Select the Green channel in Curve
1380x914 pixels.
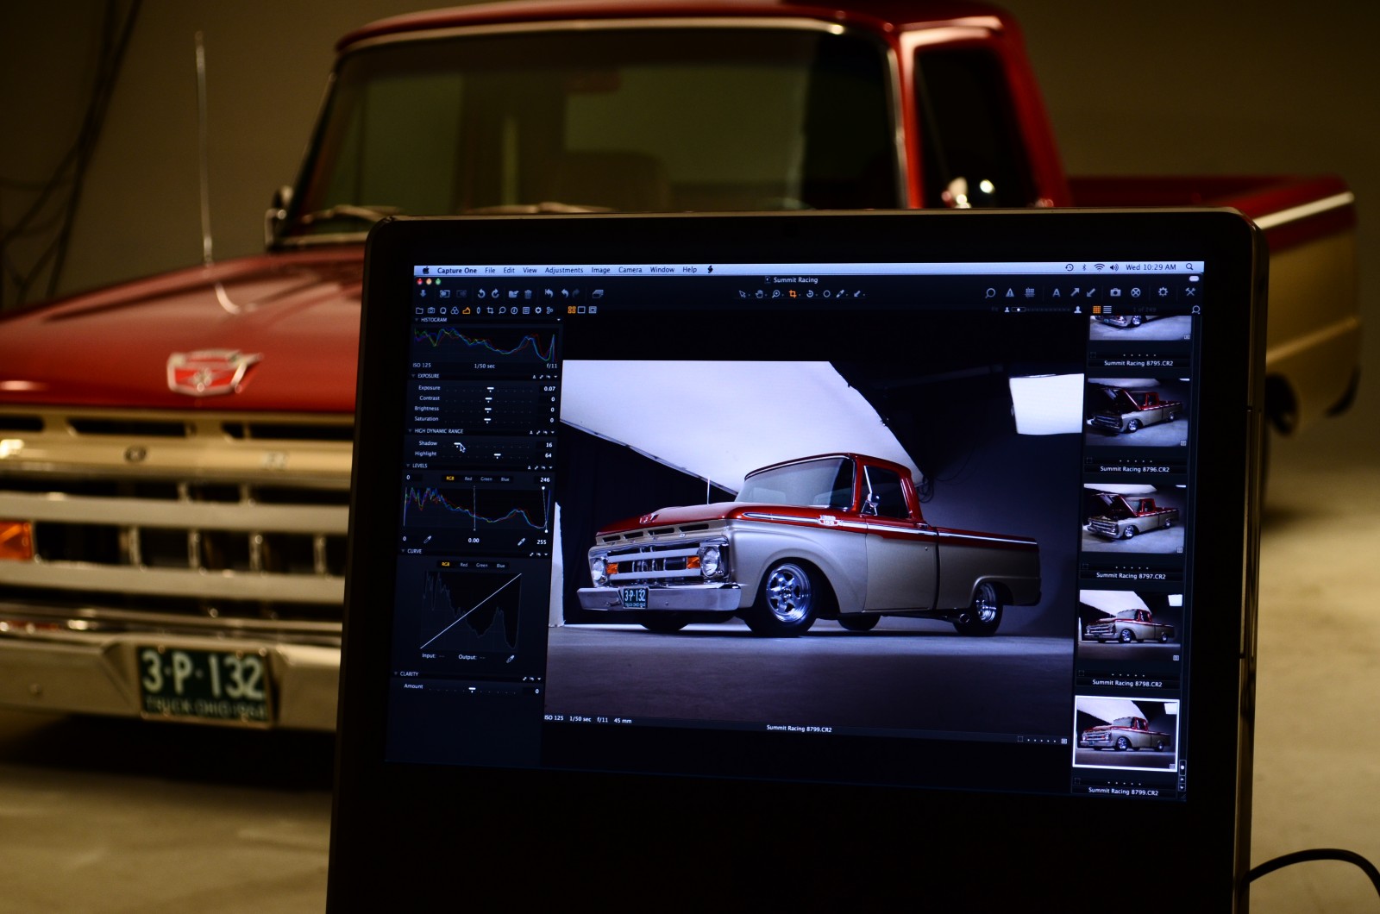(x=481, y=565)
